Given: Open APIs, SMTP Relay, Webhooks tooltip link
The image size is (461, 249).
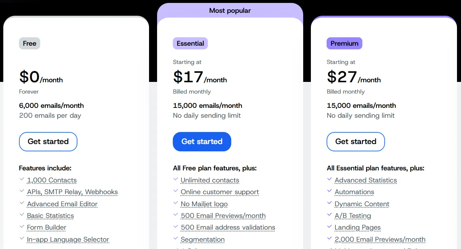Looking at the screenshot, I should 72,192.
